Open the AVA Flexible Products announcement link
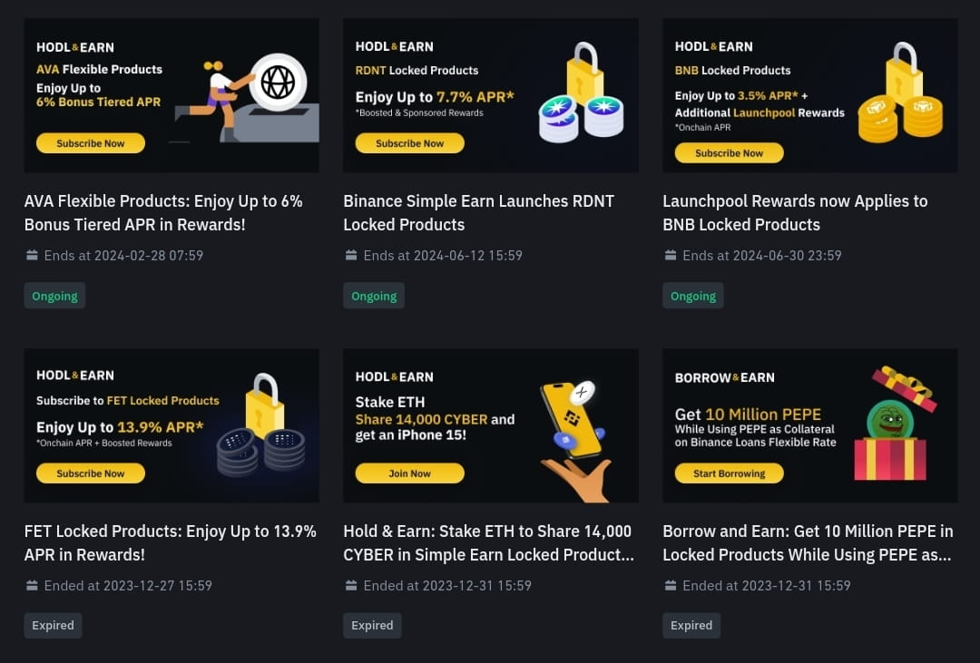The width and height of the screenshot is (980, 663). click(163, 212)
